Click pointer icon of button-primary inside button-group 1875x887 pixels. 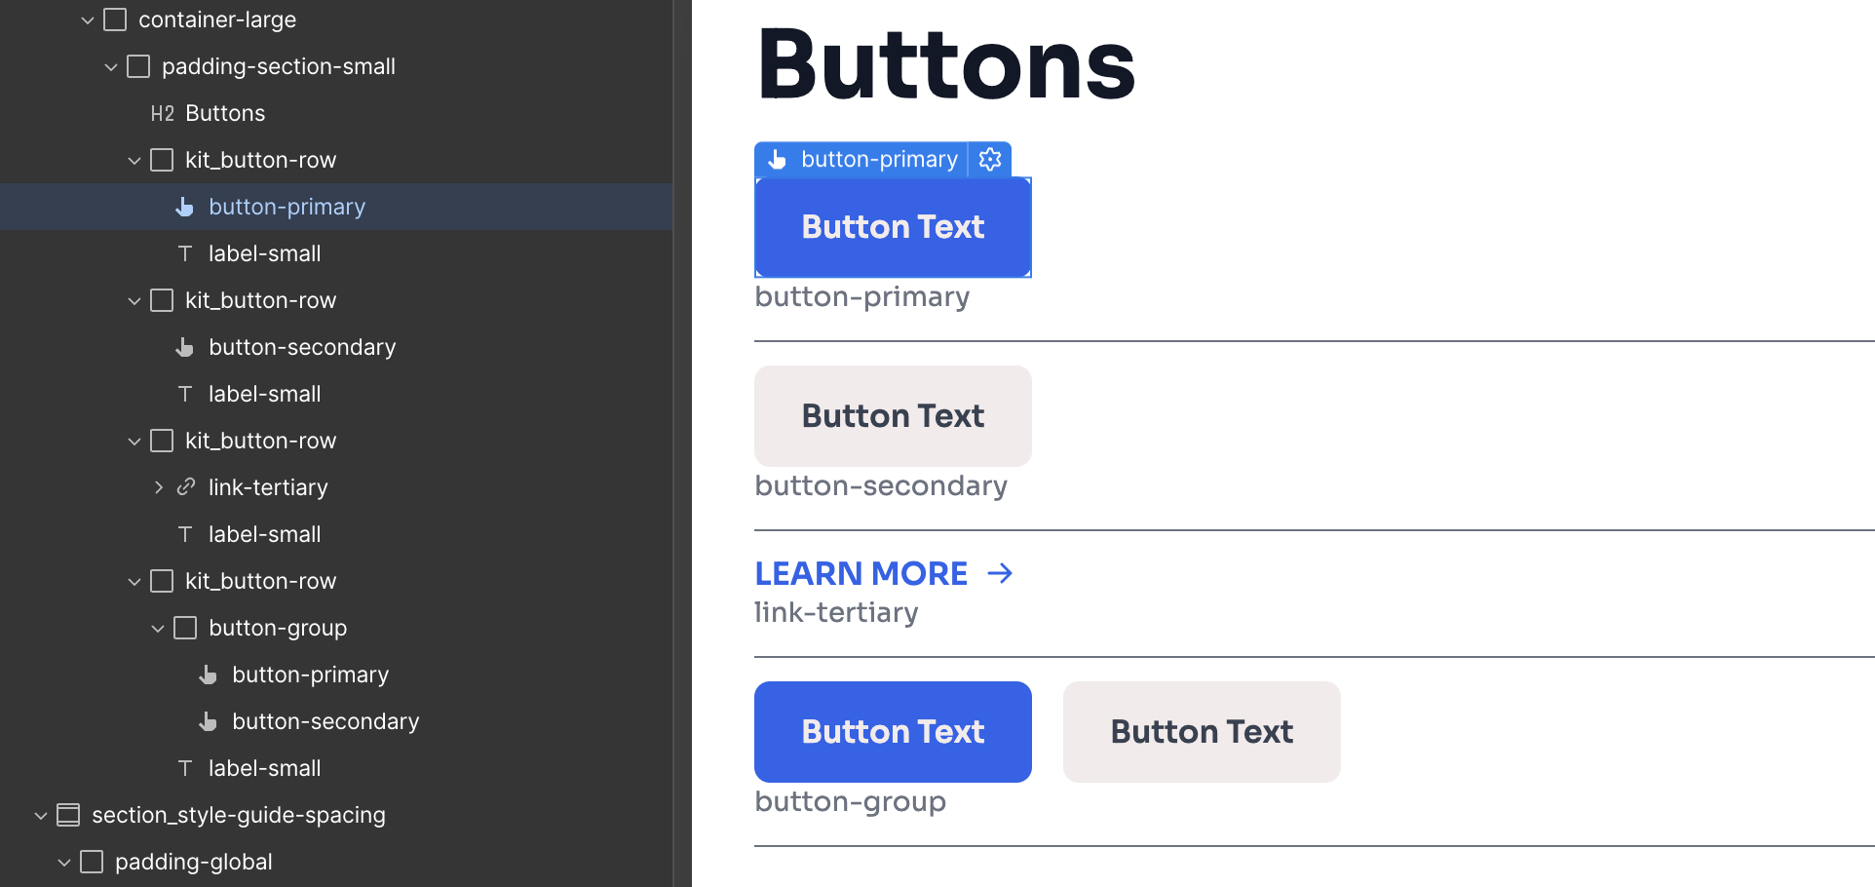click(208, 675)
